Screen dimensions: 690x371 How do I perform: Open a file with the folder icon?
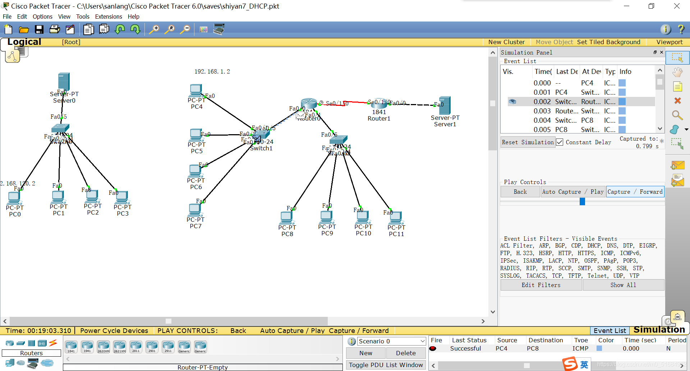pos(24,29)
